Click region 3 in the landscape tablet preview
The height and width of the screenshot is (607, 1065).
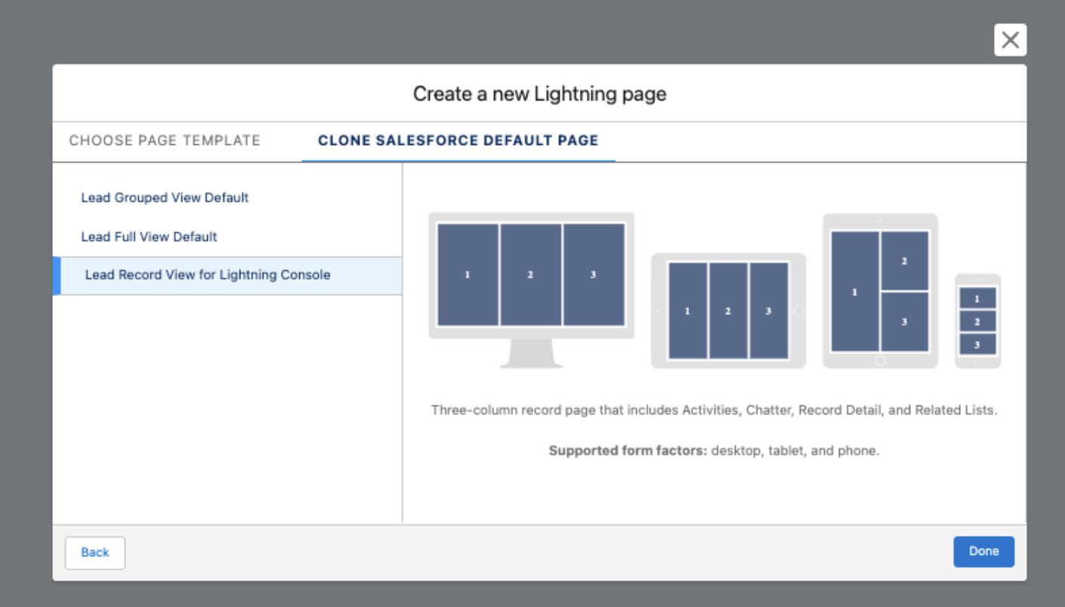[x=769, y=310]
